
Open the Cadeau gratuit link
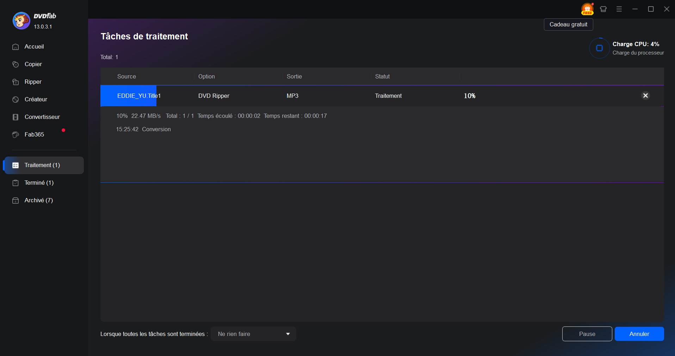point(568,24)
